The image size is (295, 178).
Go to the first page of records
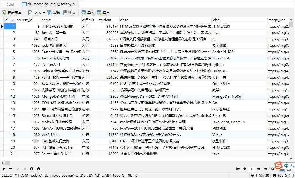[x=238, y=169]
